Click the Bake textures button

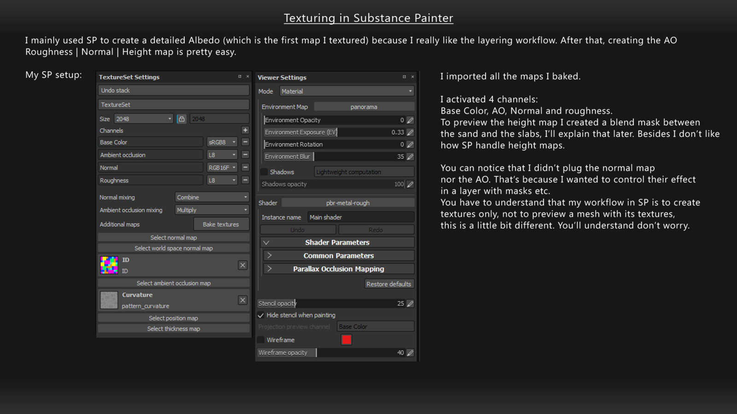point(221,224)
